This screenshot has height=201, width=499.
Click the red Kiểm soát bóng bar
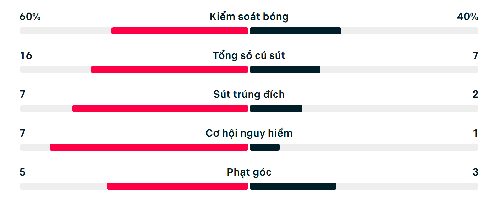180,31
